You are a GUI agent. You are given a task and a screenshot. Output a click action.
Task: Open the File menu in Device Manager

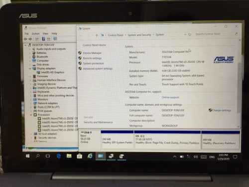26,33
